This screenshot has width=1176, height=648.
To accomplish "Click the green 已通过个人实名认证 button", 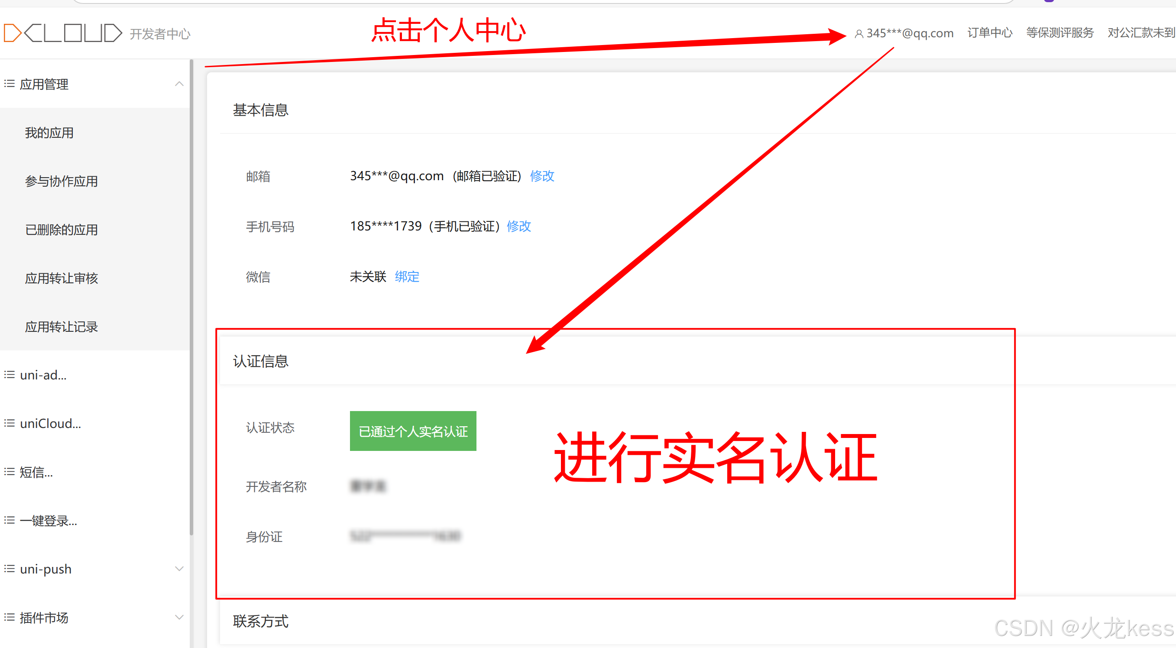I will (413, 431).
